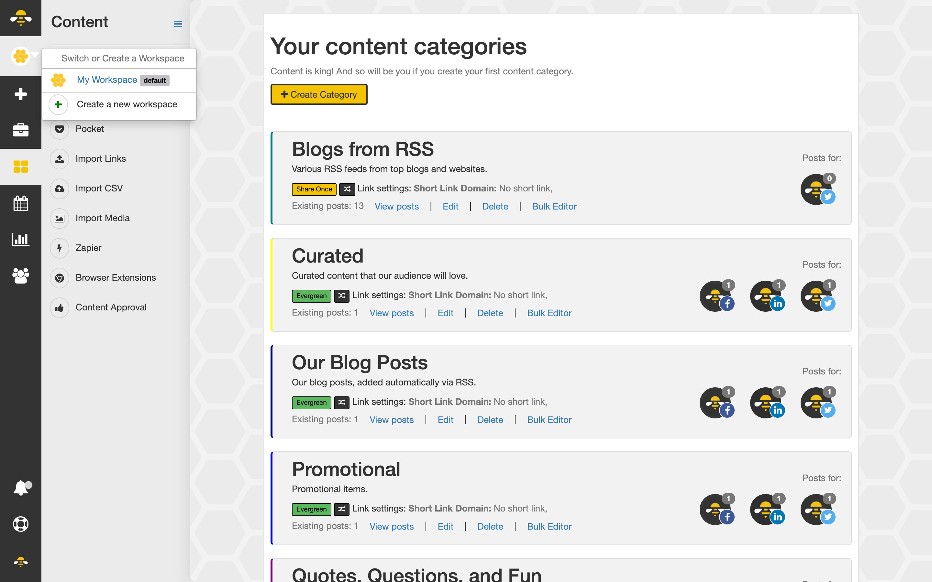Click the briefcase icon in sidebar

[x=20, y=130]
